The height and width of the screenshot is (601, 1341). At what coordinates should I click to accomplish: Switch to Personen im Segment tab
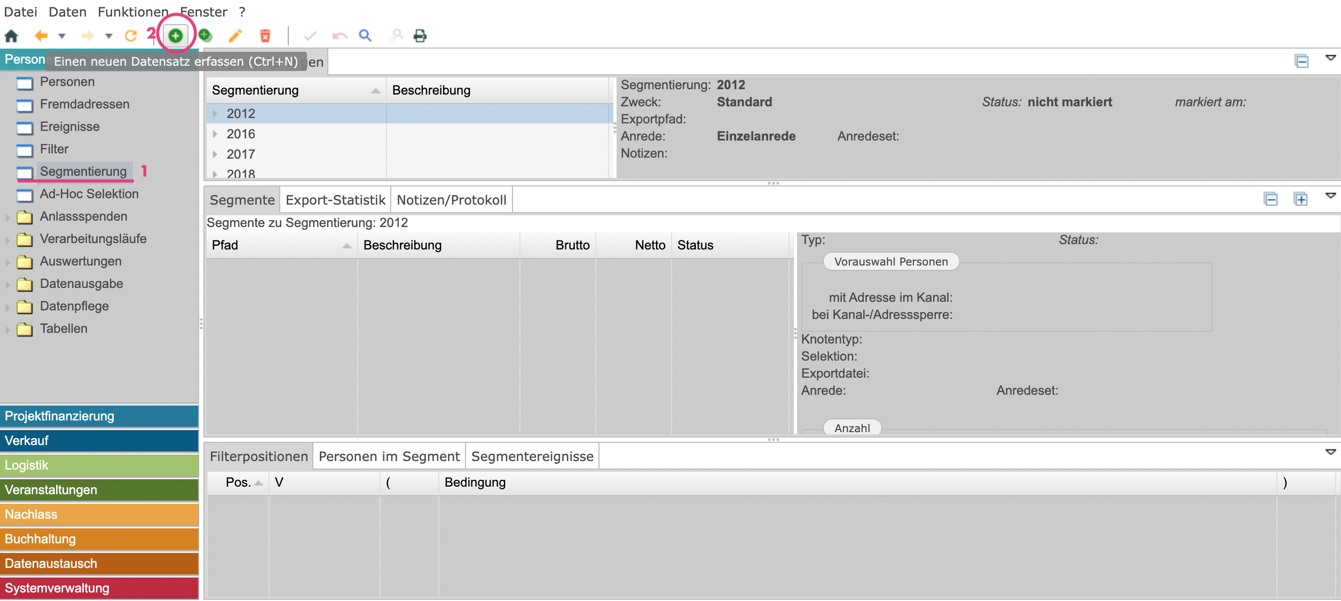point(389,456)
